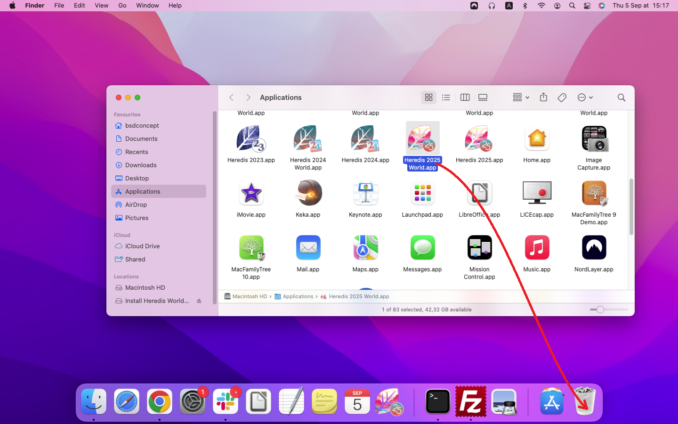
Task: Switch to column view
Action: click(x=465, y=98)
